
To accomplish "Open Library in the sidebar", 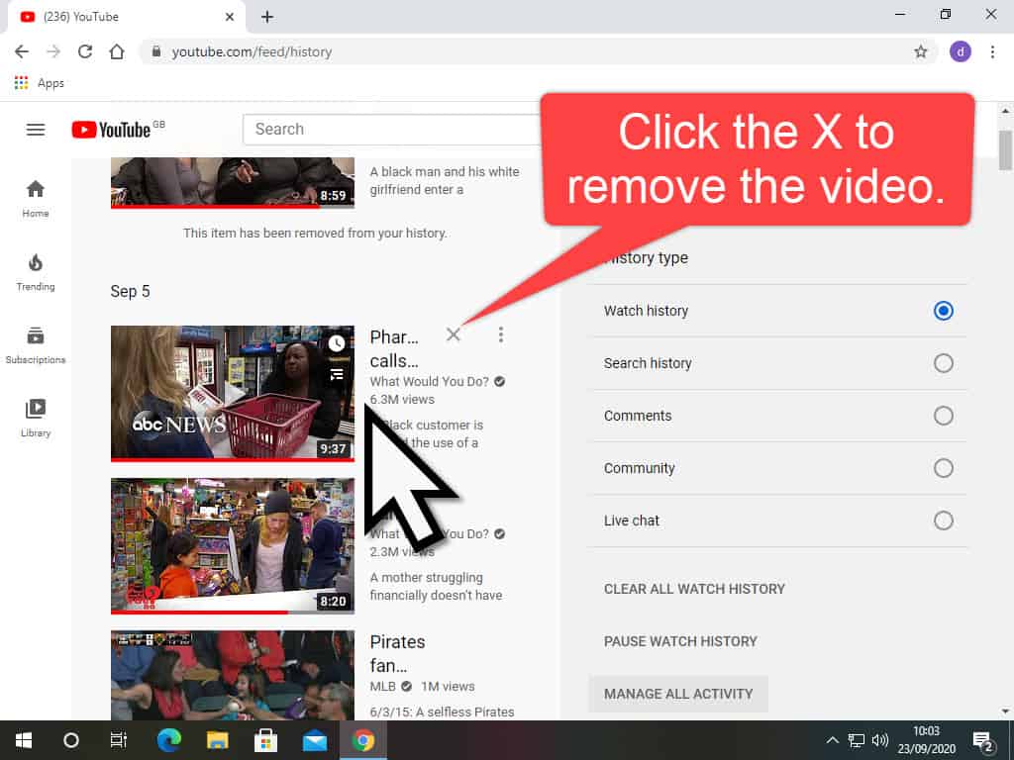I will tap(36, 418).
